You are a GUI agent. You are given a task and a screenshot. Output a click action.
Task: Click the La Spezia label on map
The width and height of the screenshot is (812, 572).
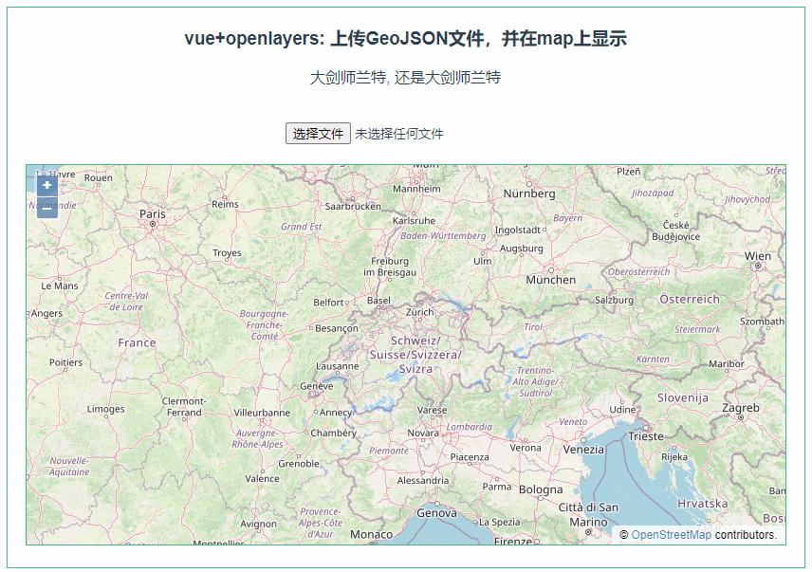[x=500, y=523]
